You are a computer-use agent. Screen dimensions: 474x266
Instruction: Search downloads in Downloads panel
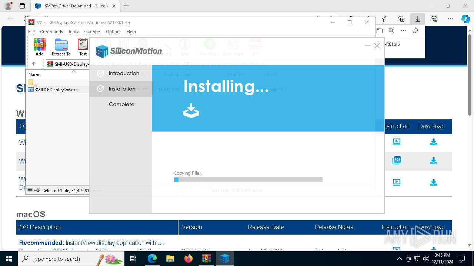click(391, 31)
